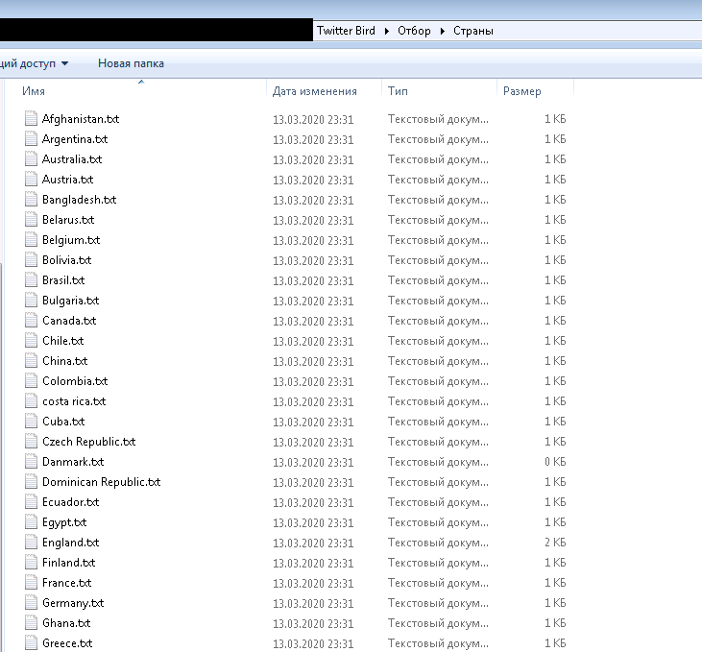The image size is (702, 652).
Task: Select the Dominican Republic.txt file name
Action: pos(101,482)
